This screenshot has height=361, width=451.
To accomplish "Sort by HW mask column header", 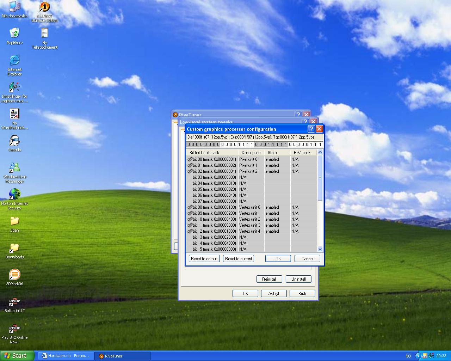I will tap(303, 153).
